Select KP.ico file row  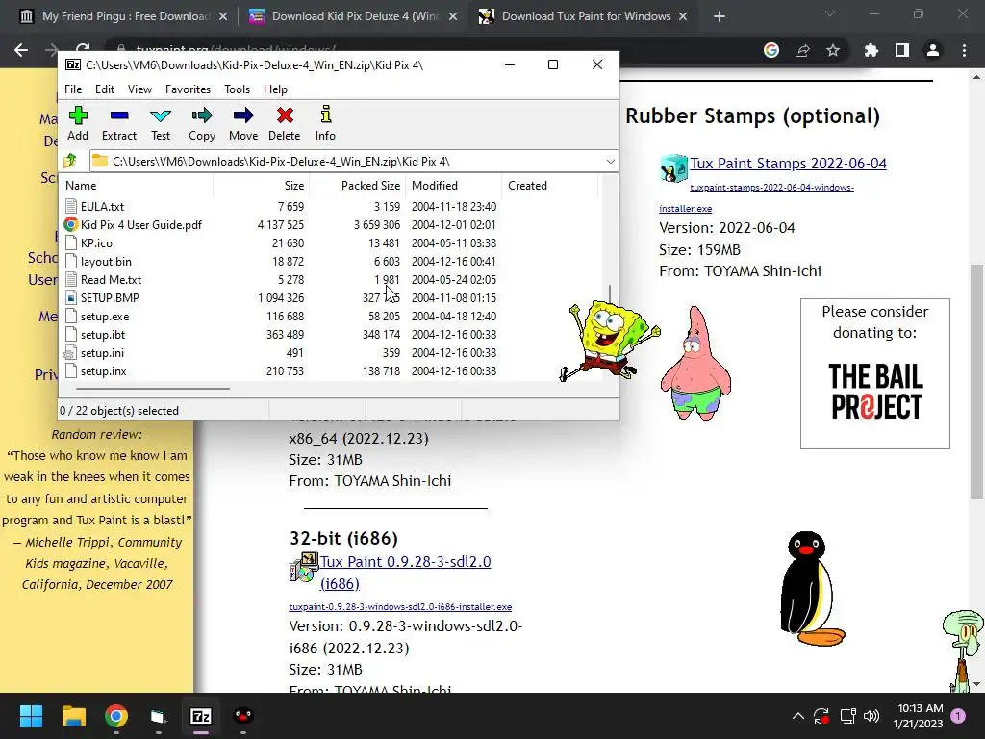pyautogui.click(x=96, y=242)
